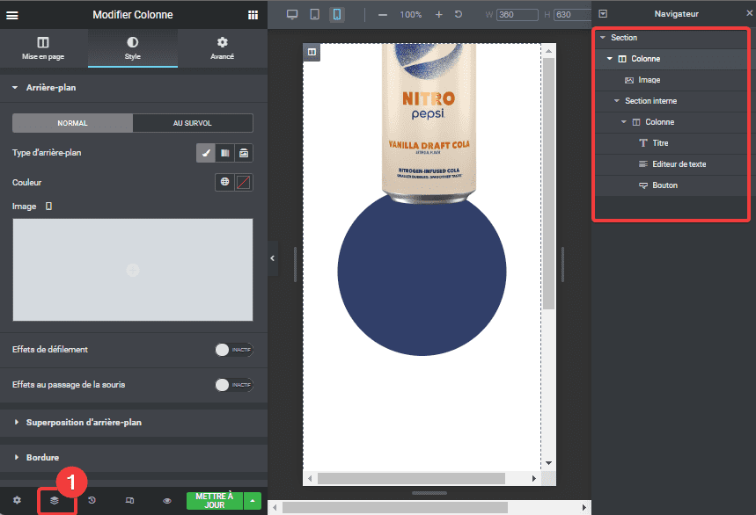
Task: Select Editeur de texte row in Navigateur
Action: coord(671,164)
